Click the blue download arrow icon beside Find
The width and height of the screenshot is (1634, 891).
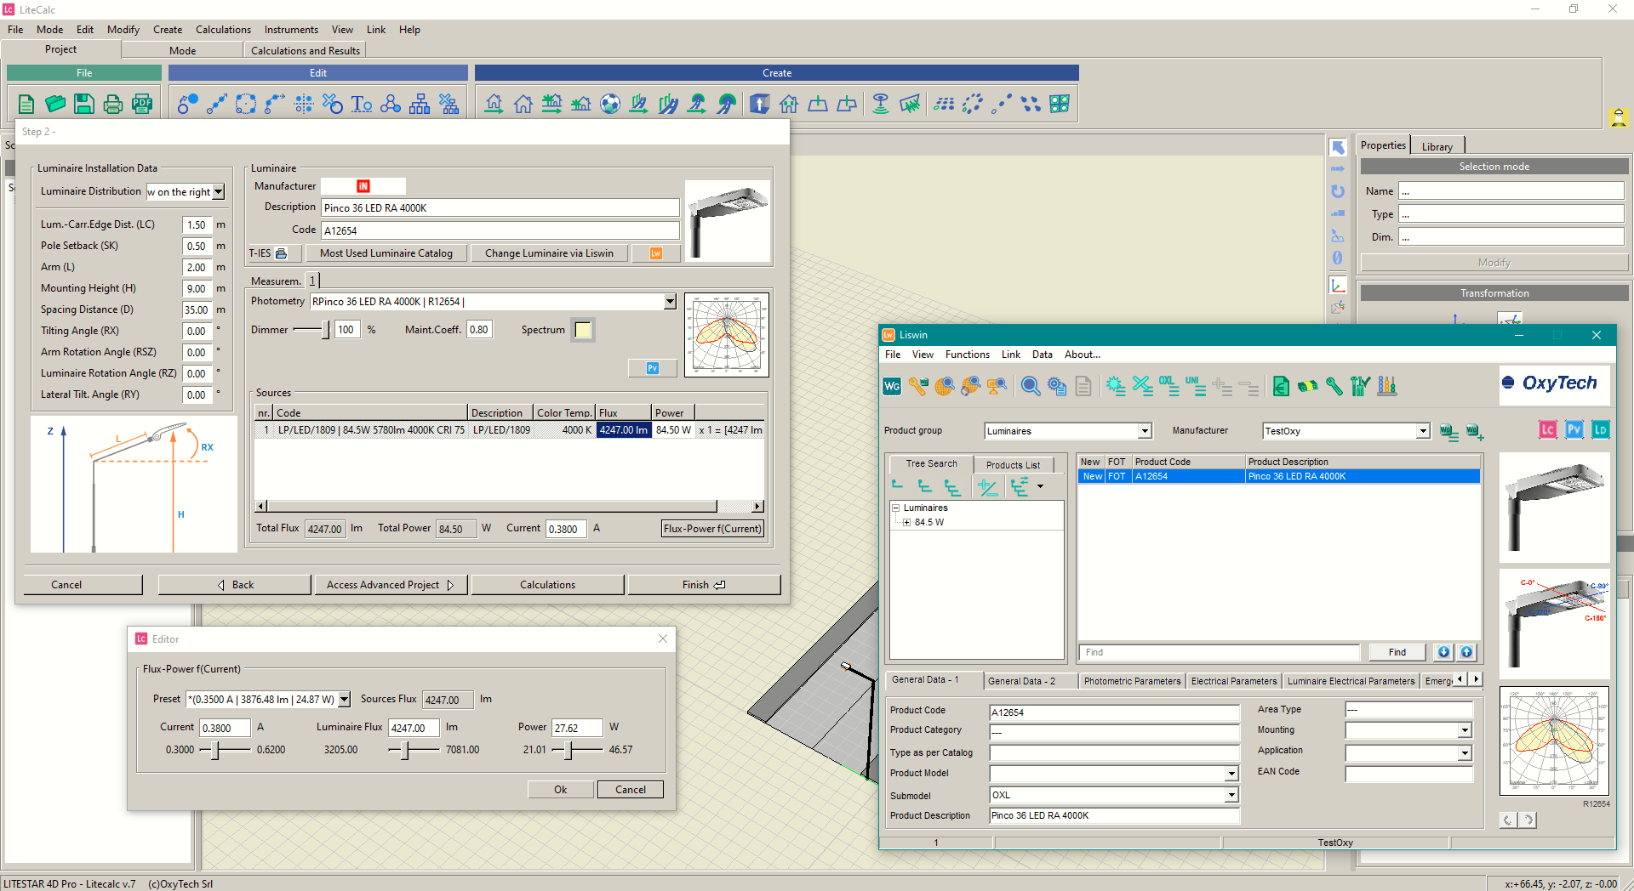tap(1444, 652)
